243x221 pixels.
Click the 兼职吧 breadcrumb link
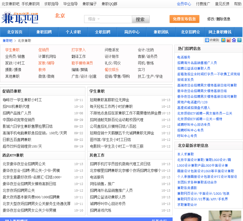click(7, 41)
